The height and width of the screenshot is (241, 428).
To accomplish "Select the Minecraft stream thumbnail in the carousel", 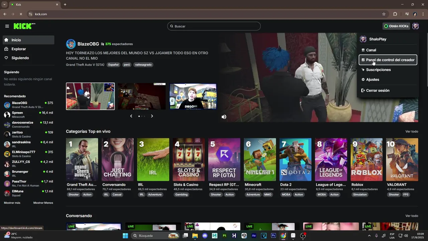I will (141, 96).
